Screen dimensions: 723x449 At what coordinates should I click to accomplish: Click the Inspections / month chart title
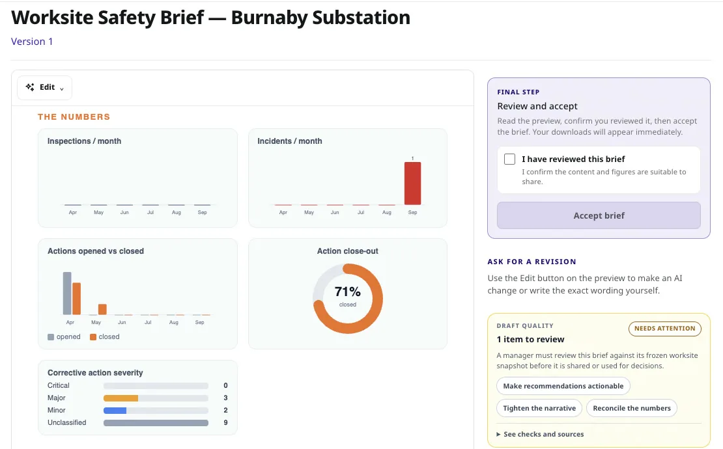85,141
